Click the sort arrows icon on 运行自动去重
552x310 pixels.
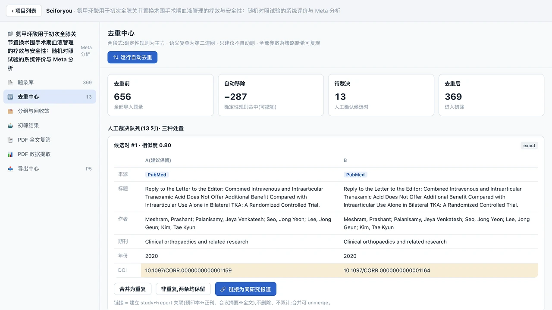pos(116,57)
